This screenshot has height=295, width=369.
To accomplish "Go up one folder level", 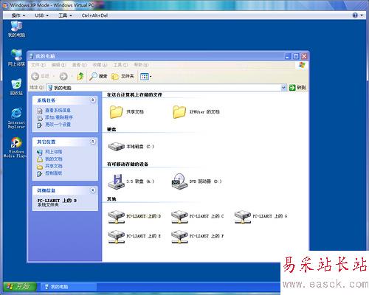I will click(x=80, y=76).
